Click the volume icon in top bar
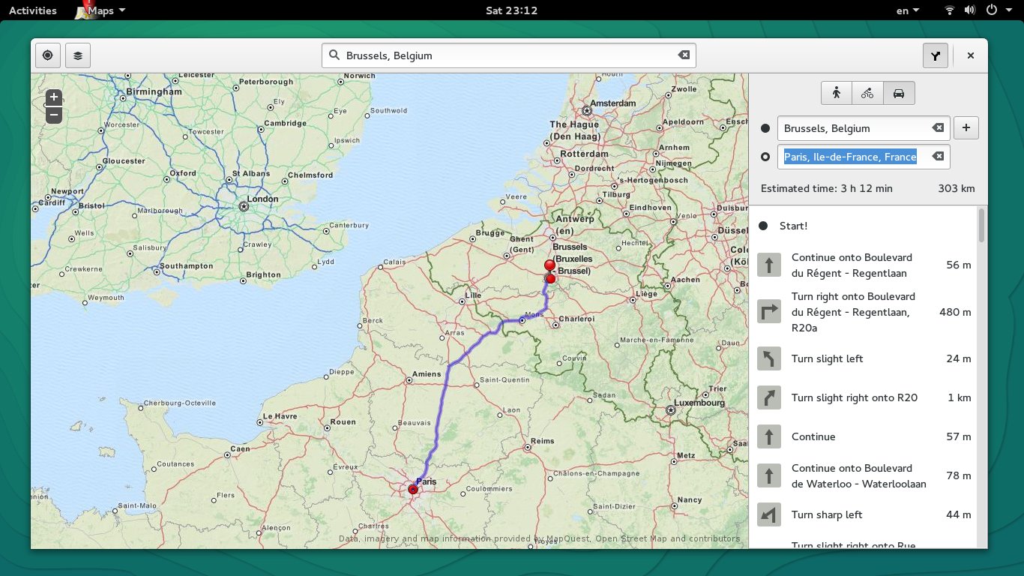1024x576 pixels. 970,10
